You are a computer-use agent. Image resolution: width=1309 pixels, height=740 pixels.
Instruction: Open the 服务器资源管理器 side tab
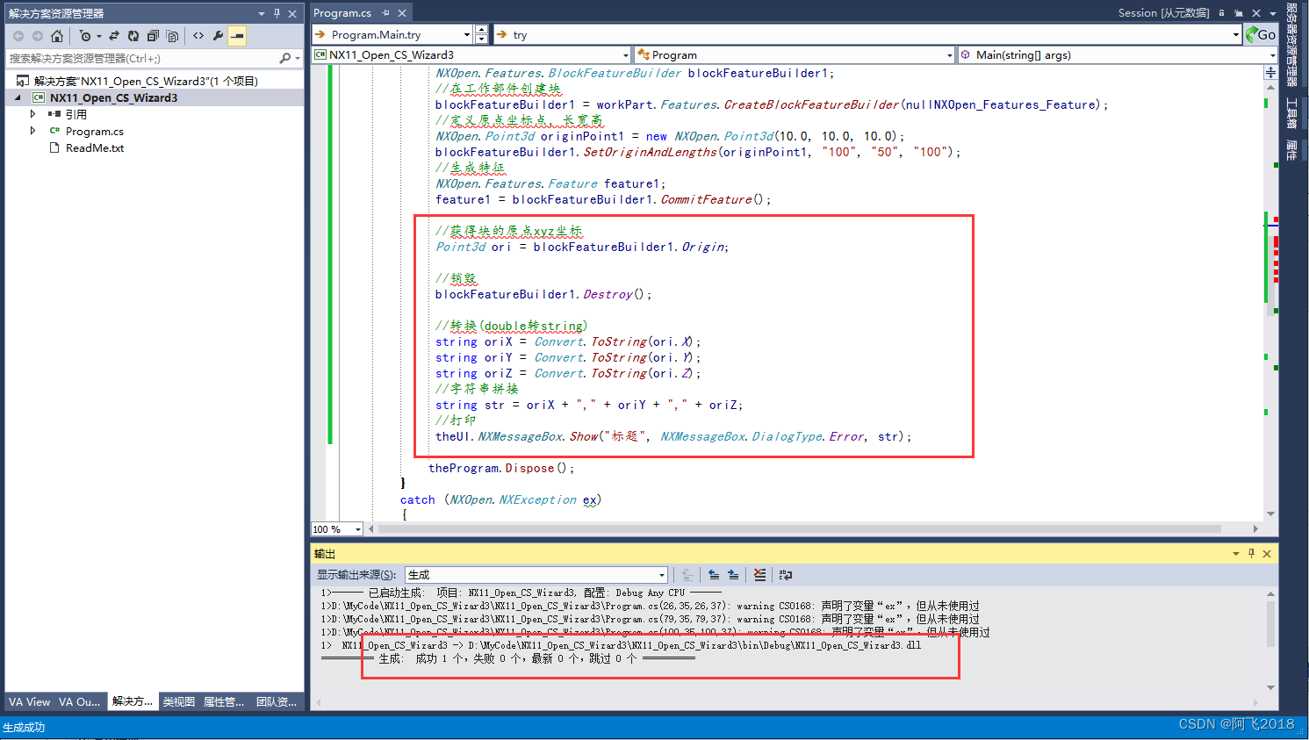tap(1291, 46)
